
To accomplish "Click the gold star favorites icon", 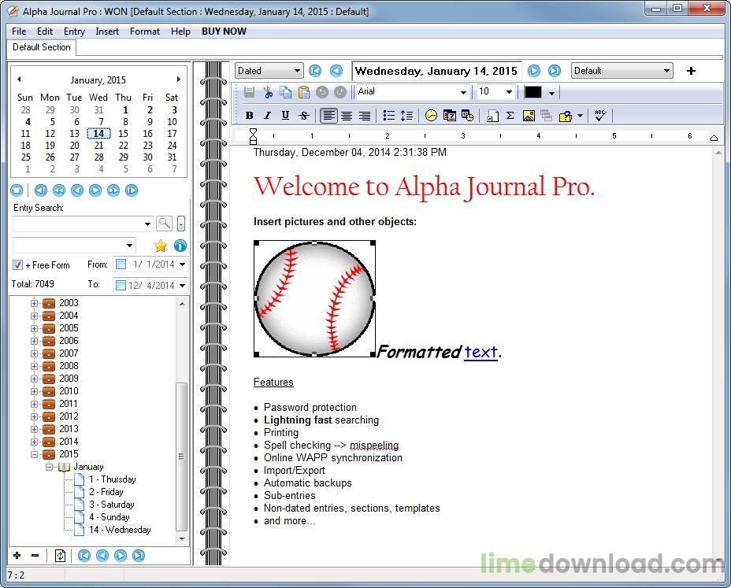I will pos(161,246).
